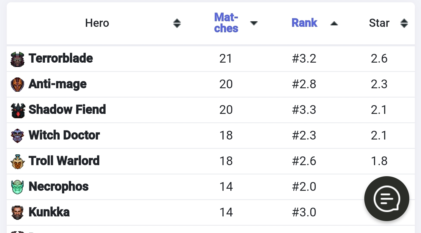Toggle sort arrows beside Star column
This screenshot has height=233, width=421.
[404, 23]
